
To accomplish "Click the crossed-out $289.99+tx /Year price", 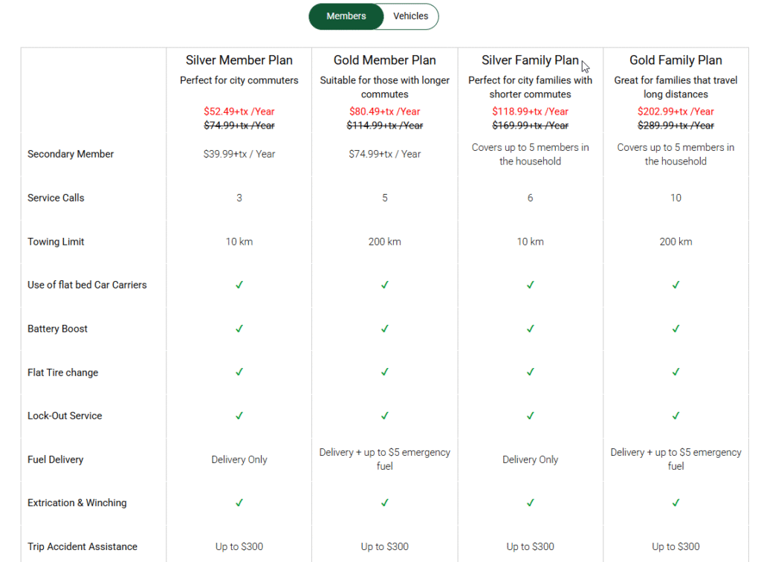I will click(676, 125).
